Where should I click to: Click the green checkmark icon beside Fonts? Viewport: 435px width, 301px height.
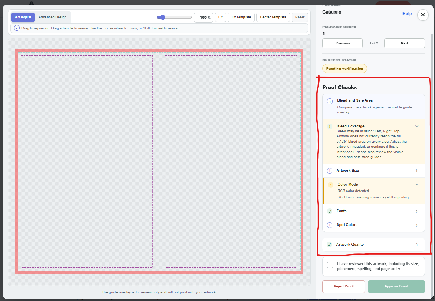click(x=330, y=211)
